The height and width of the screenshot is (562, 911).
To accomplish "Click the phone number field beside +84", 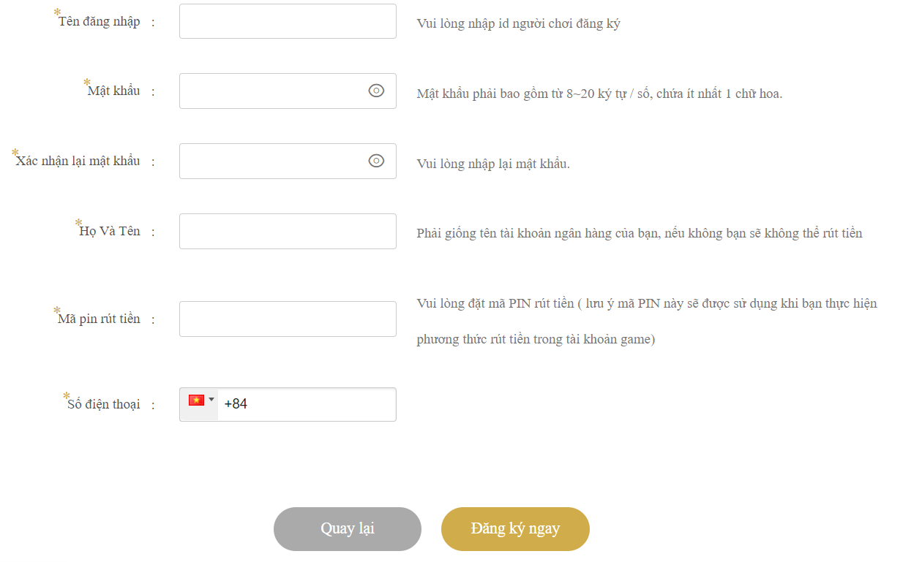I will point(322,404).
